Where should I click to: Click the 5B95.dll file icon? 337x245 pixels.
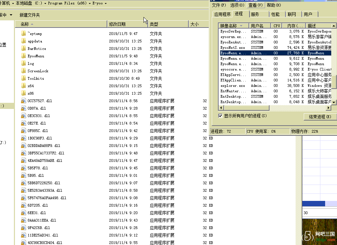point(24,175)
